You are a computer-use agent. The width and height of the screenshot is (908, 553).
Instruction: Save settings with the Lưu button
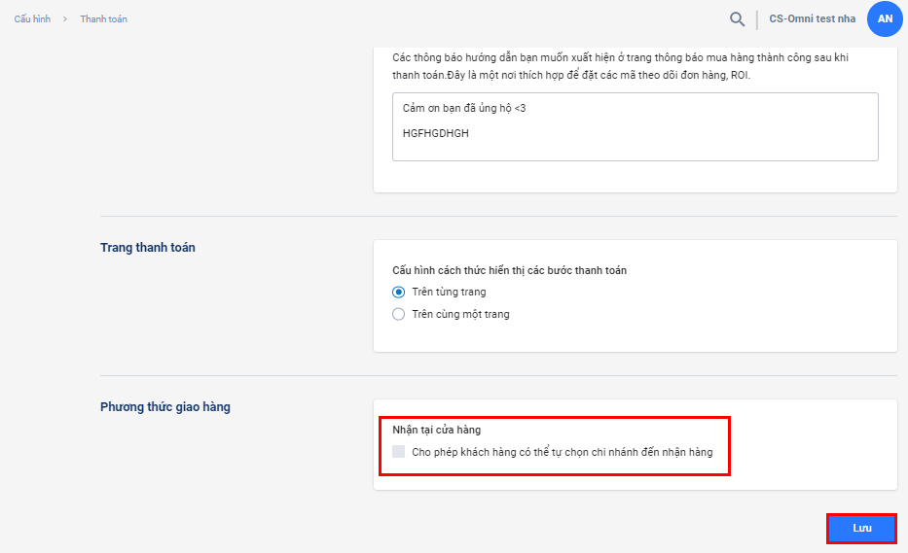(861, 528)
